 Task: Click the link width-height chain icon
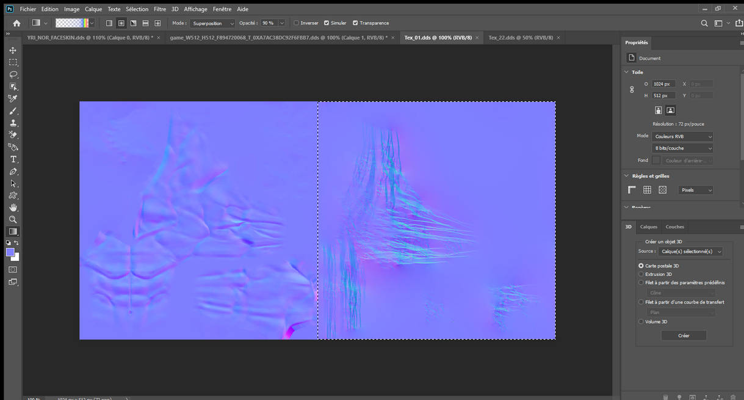(x=632, y=89)
